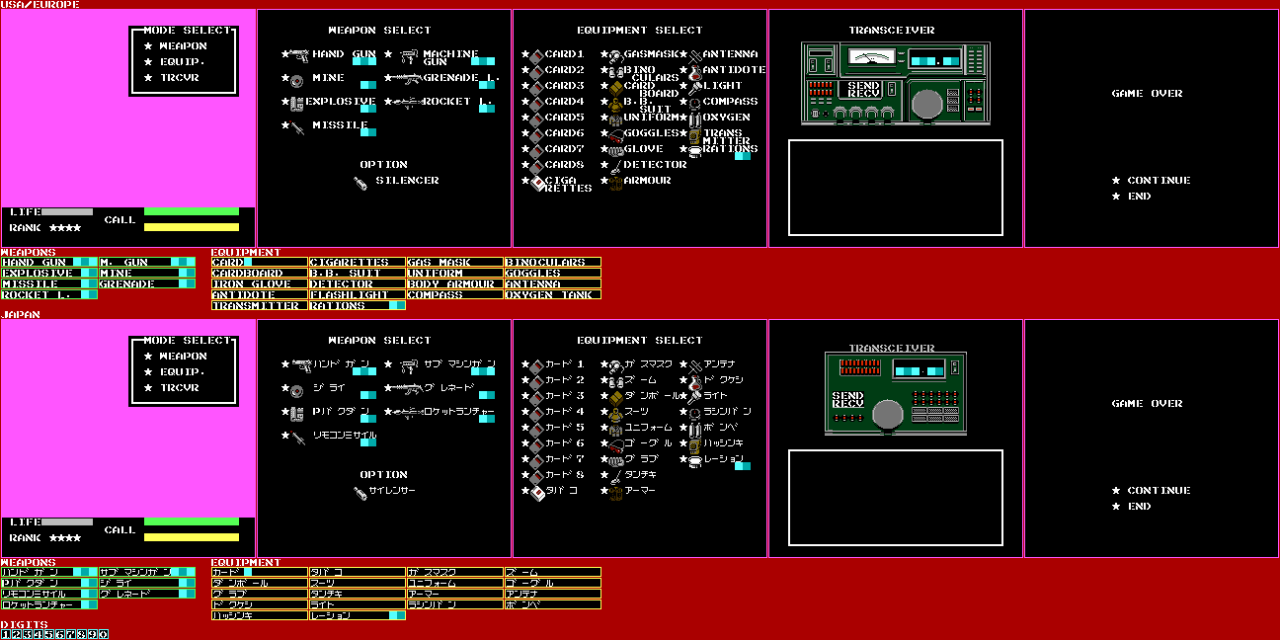Click the GOGGLES icon in USA Equipment Select
Image resolution: width=1280 pixels, height=640 pixels.
tap(615, 134)
